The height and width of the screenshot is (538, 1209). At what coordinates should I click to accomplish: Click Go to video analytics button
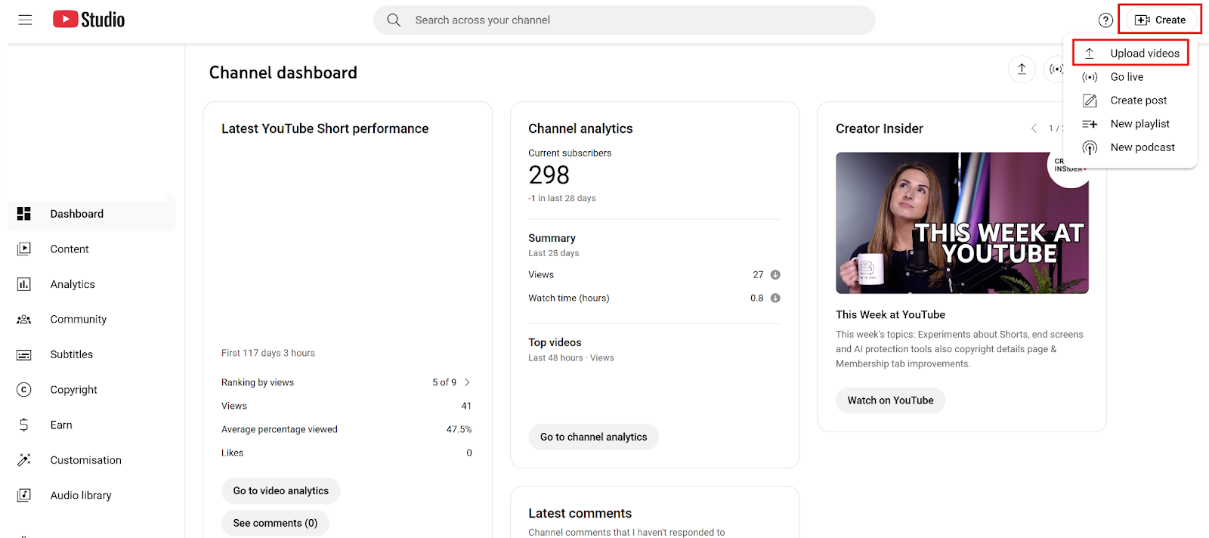(281, 491)
